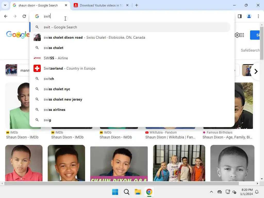Viewport: 264px width, 198px height.
Task: Click the address bar text field
Action: (x=131, y=16)
